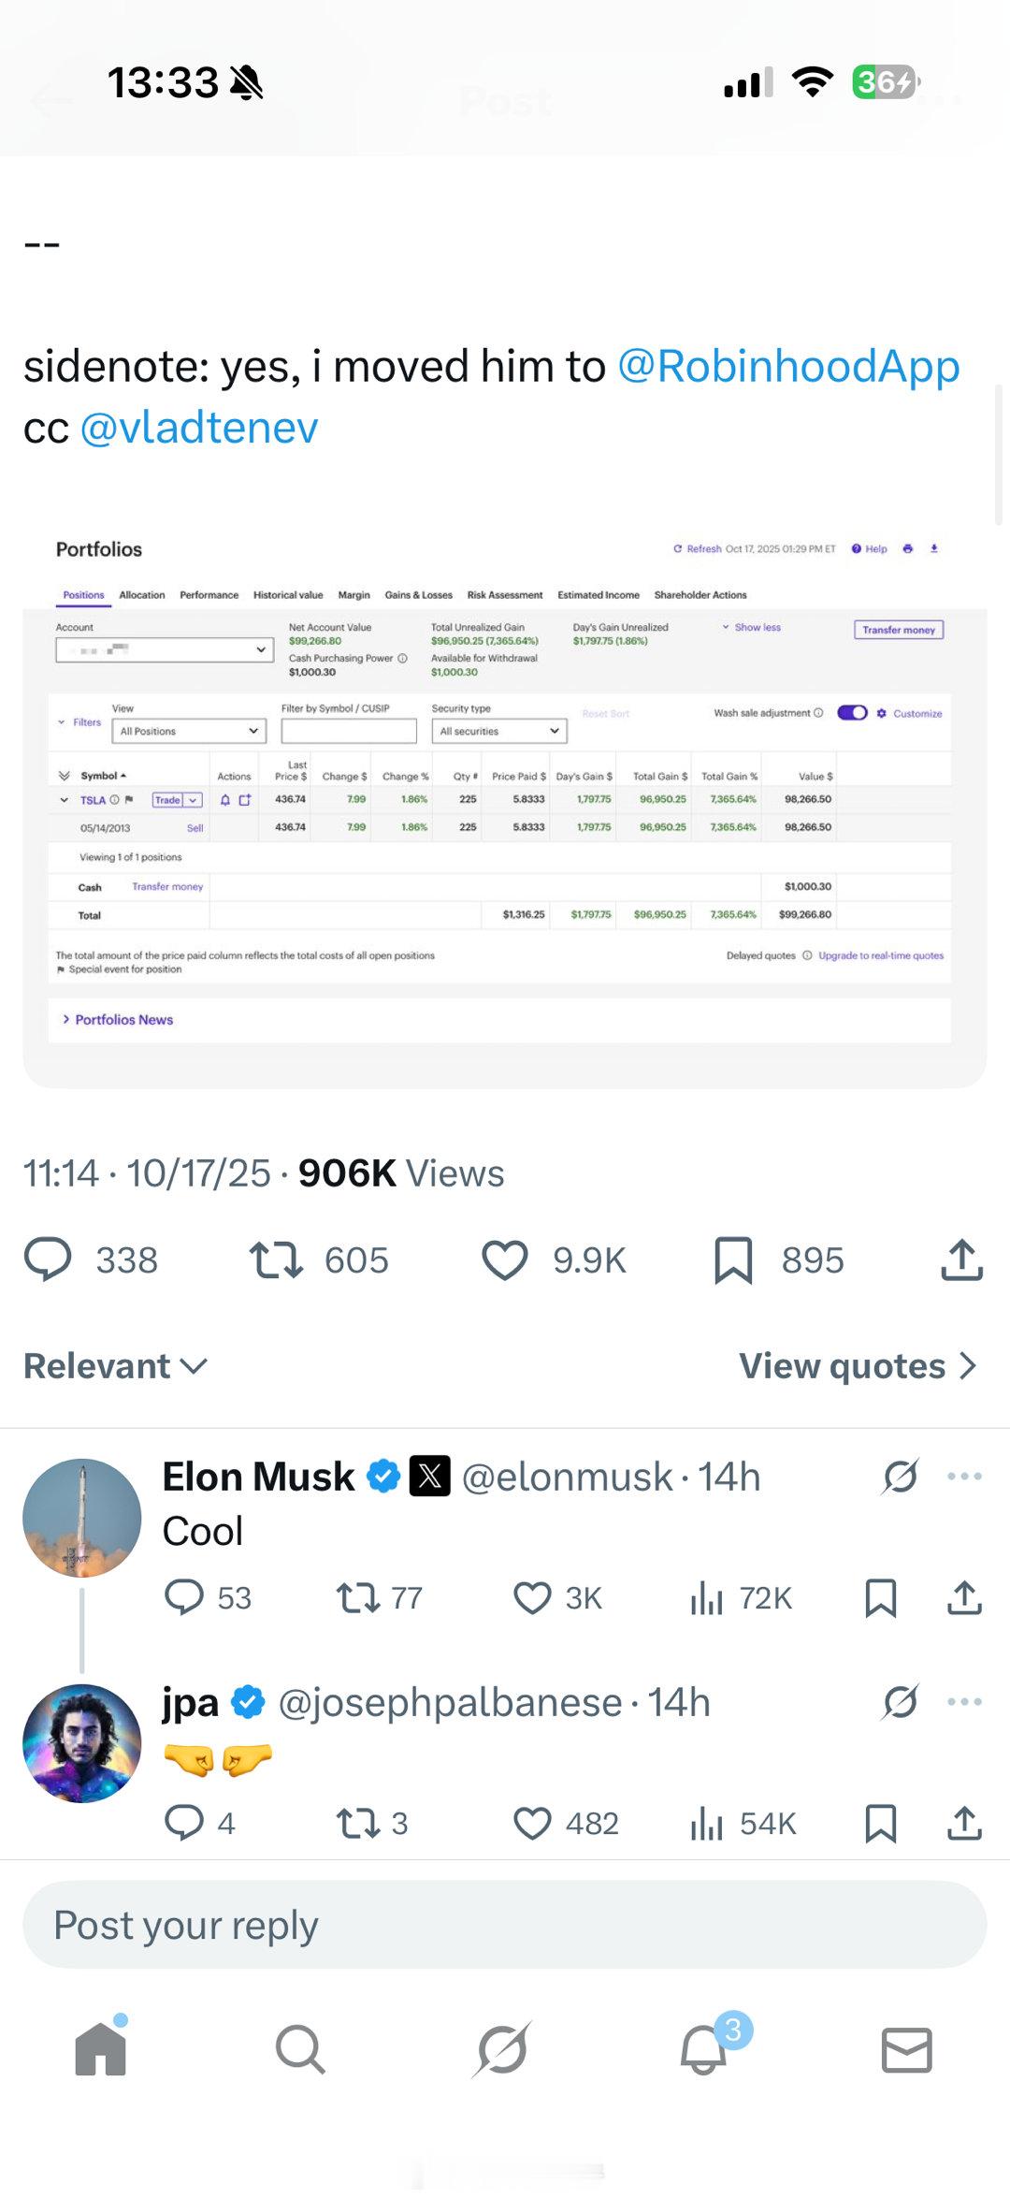Visit the @vladtenev profile mention
The image size is (1010, 2198).
(x=199, y=429)
